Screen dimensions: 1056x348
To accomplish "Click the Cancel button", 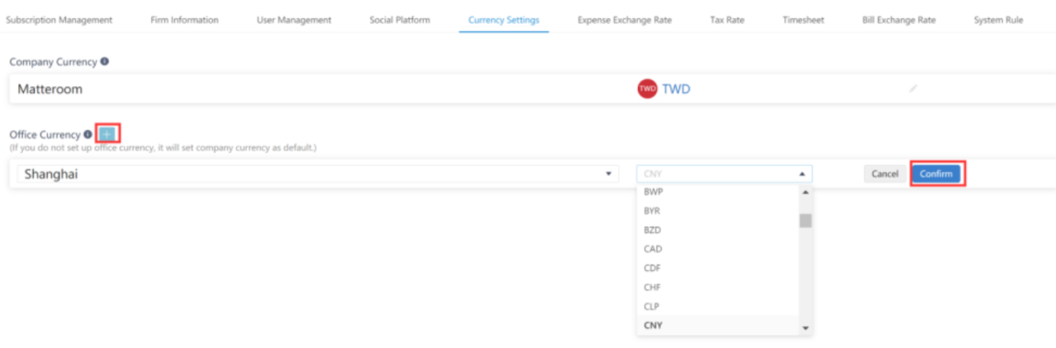I will 884,174.
